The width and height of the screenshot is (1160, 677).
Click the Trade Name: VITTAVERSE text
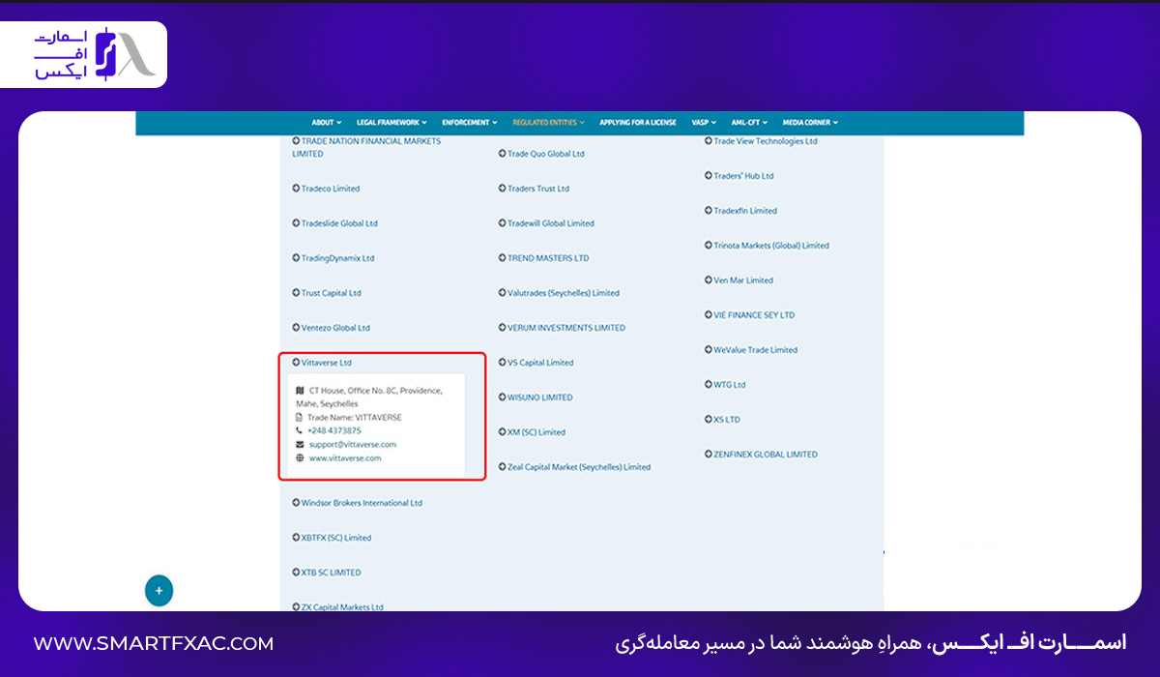355,418
